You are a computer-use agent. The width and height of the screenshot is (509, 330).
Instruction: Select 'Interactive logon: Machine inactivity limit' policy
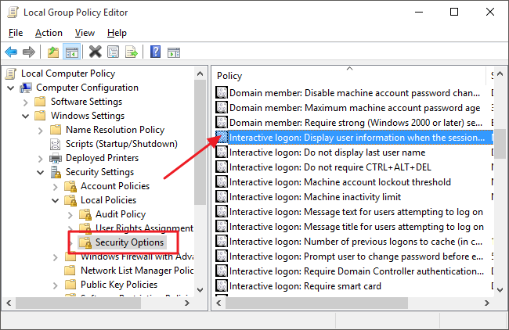coord(315,196)
